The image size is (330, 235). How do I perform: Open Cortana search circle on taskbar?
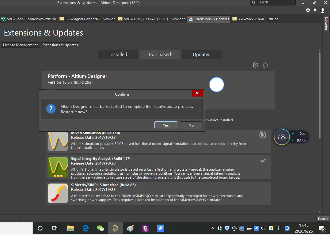(40, 228)
